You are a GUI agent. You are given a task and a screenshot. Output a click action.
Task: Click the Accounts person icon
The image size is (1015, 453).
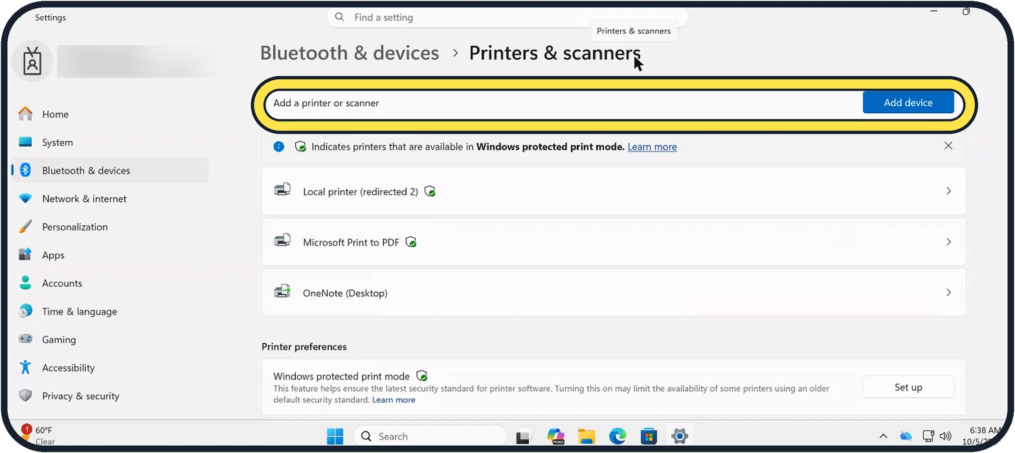click(x=25, y=283)
